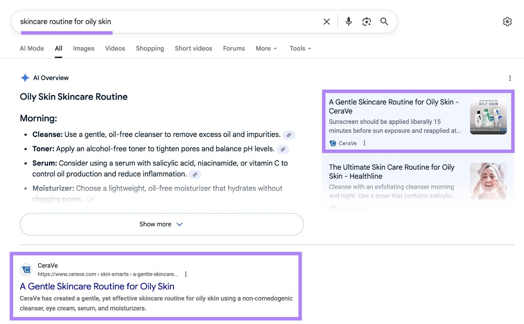This screenshot has width=524, height=324.
Task: Open the More search options dropdown
Action: coord(266,48)
